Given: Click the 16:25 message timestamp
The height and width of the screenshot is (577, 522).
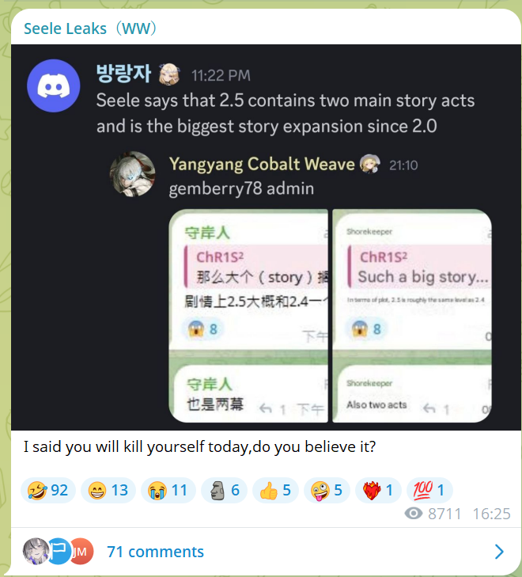Looking at the screenshot, I should [x=491, y=514].
